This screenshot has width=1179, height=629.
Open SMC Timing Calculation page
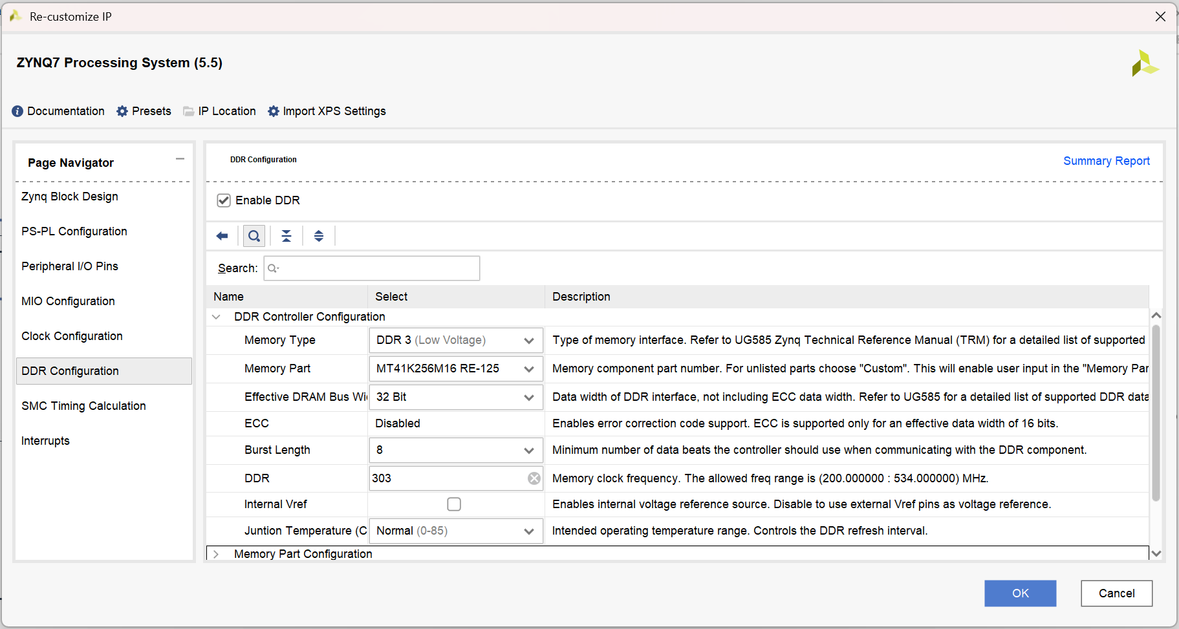(83, 406)
